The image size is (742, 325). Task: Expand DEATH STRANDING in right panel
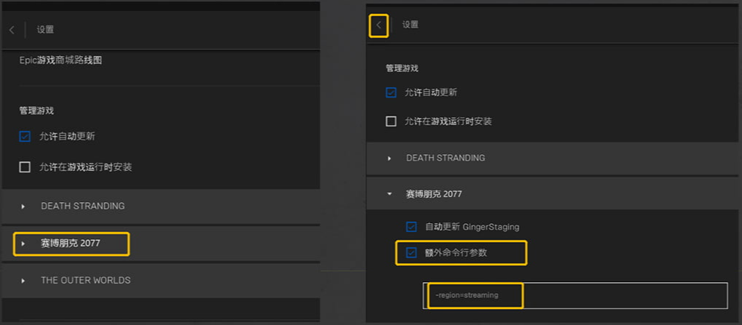pos(390,159)
